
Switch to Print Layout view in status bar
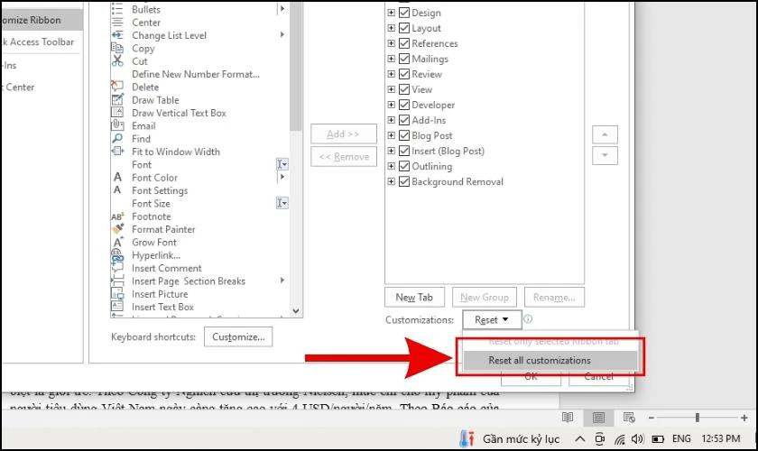(598, 417)
